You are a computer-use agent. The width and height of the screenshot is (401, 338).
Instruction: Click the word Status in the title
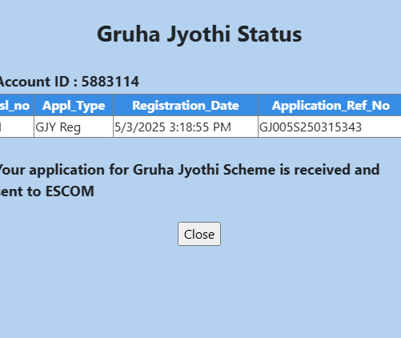(x=270, y=34)
